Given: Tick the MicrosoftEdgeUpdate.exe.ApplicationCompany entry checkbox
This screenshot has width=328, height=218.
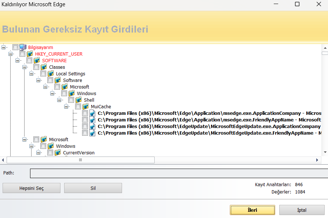Looking at the screenshot, I should pos(85,126).
